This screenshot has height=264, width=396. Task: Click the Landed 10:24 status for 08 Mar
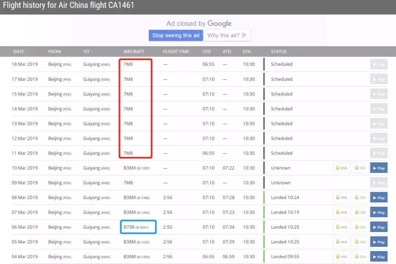point(285,197)
